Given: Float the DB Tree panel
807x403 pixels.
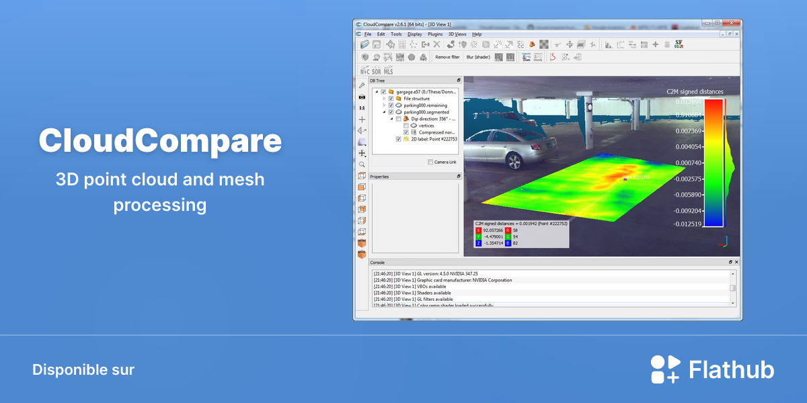Looking at the screenshot, I should 459,81.
